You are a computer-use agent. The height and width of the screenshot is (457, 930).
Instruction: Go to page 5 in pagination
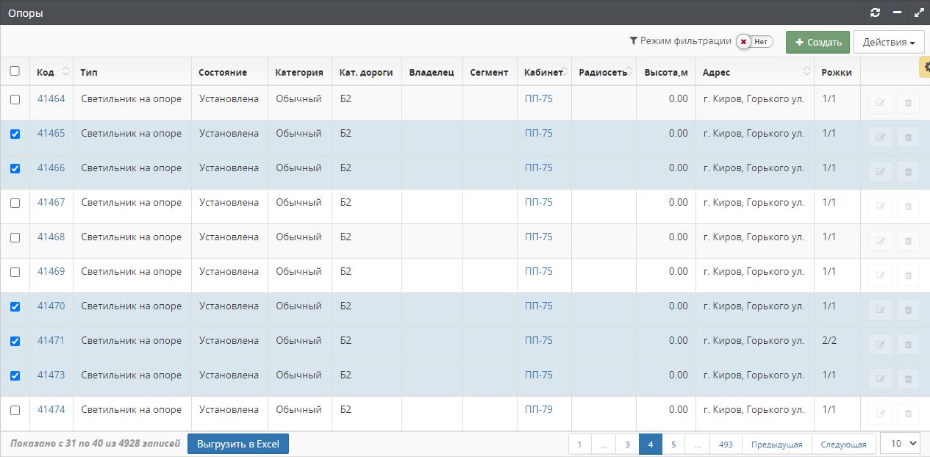click(x=673, y=445)
